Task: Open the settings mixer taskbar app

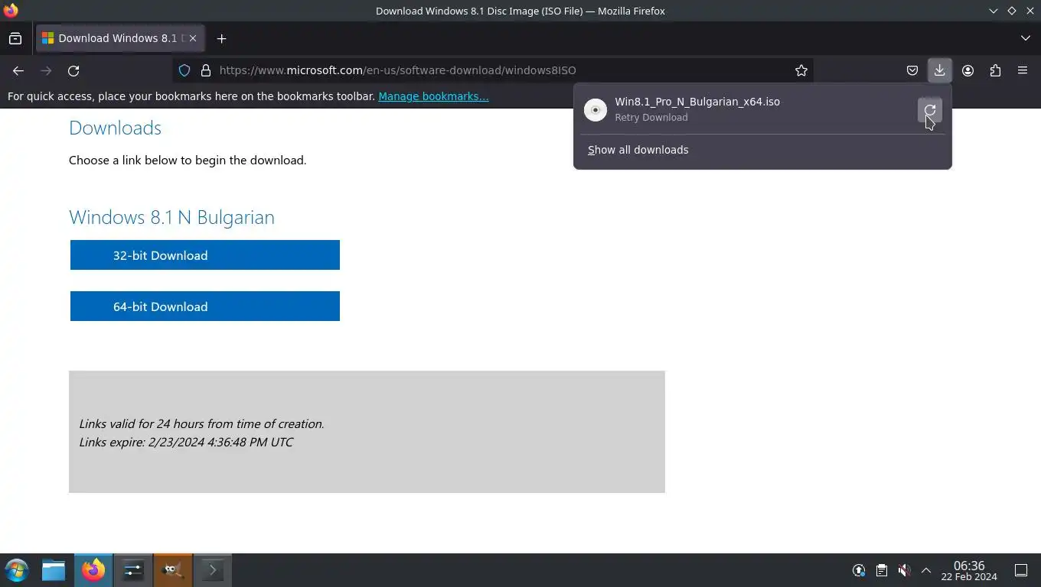Action: click(x=133, y=570)
